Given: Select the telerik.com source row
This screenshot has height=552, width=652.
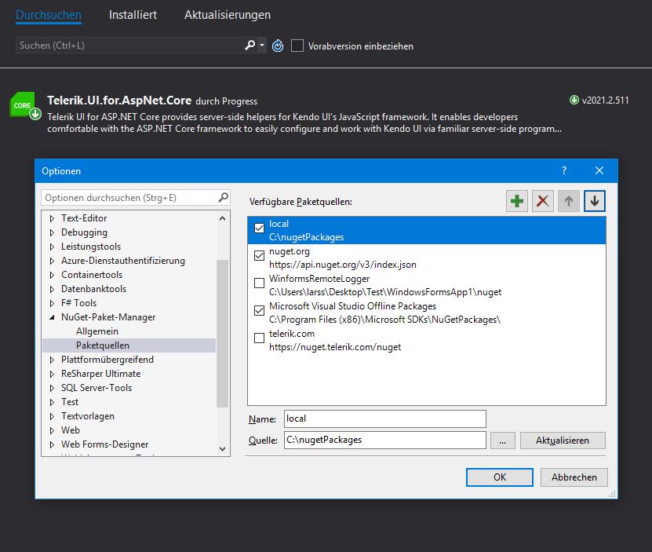Looking at the screenshot, I should click(427, 340).
